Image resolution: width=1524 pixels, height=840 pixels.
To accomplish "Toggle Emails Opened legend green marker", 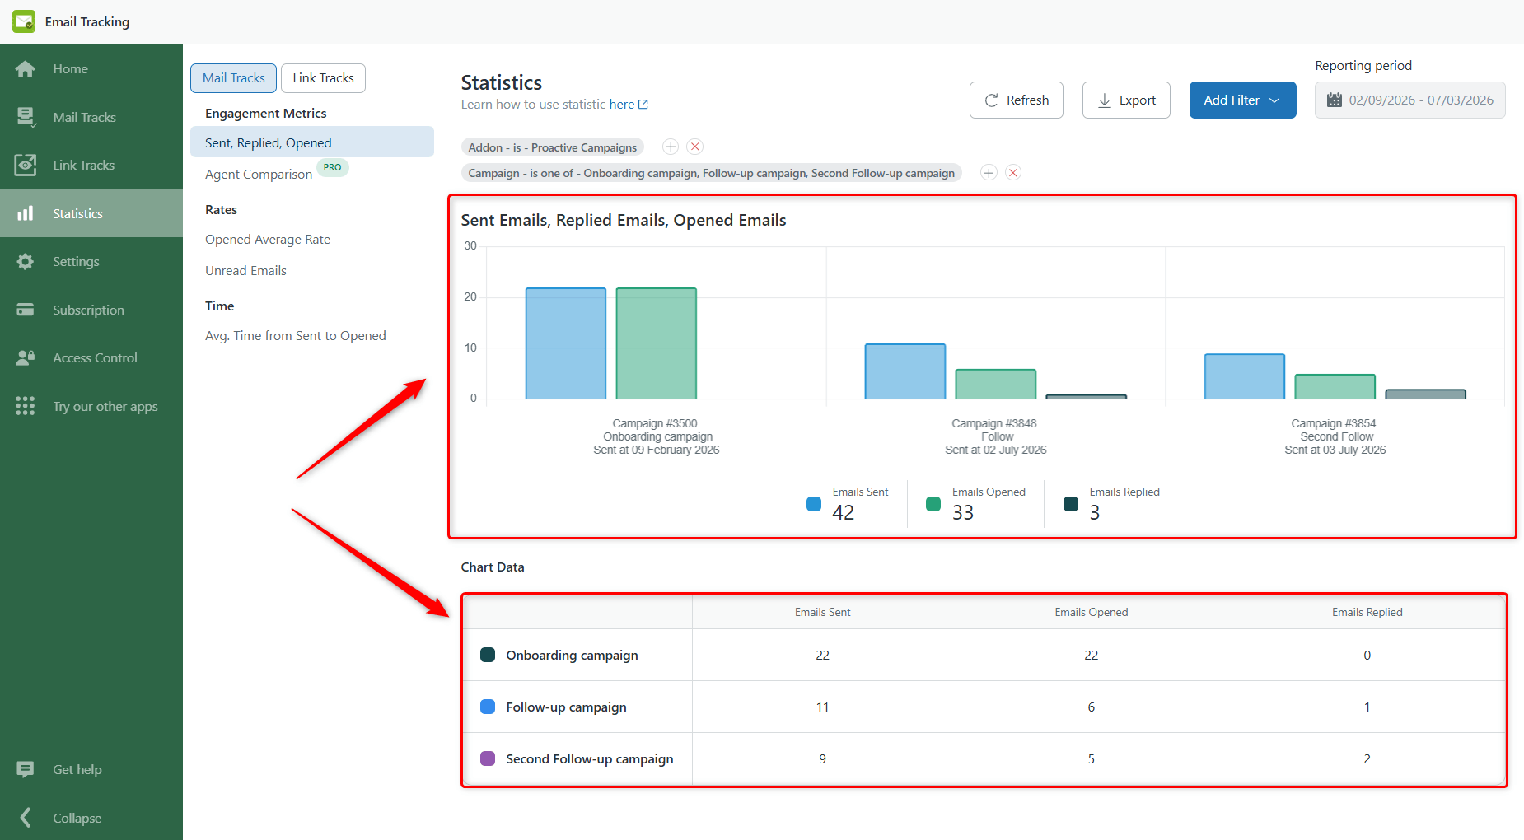I will pos(933,504).
